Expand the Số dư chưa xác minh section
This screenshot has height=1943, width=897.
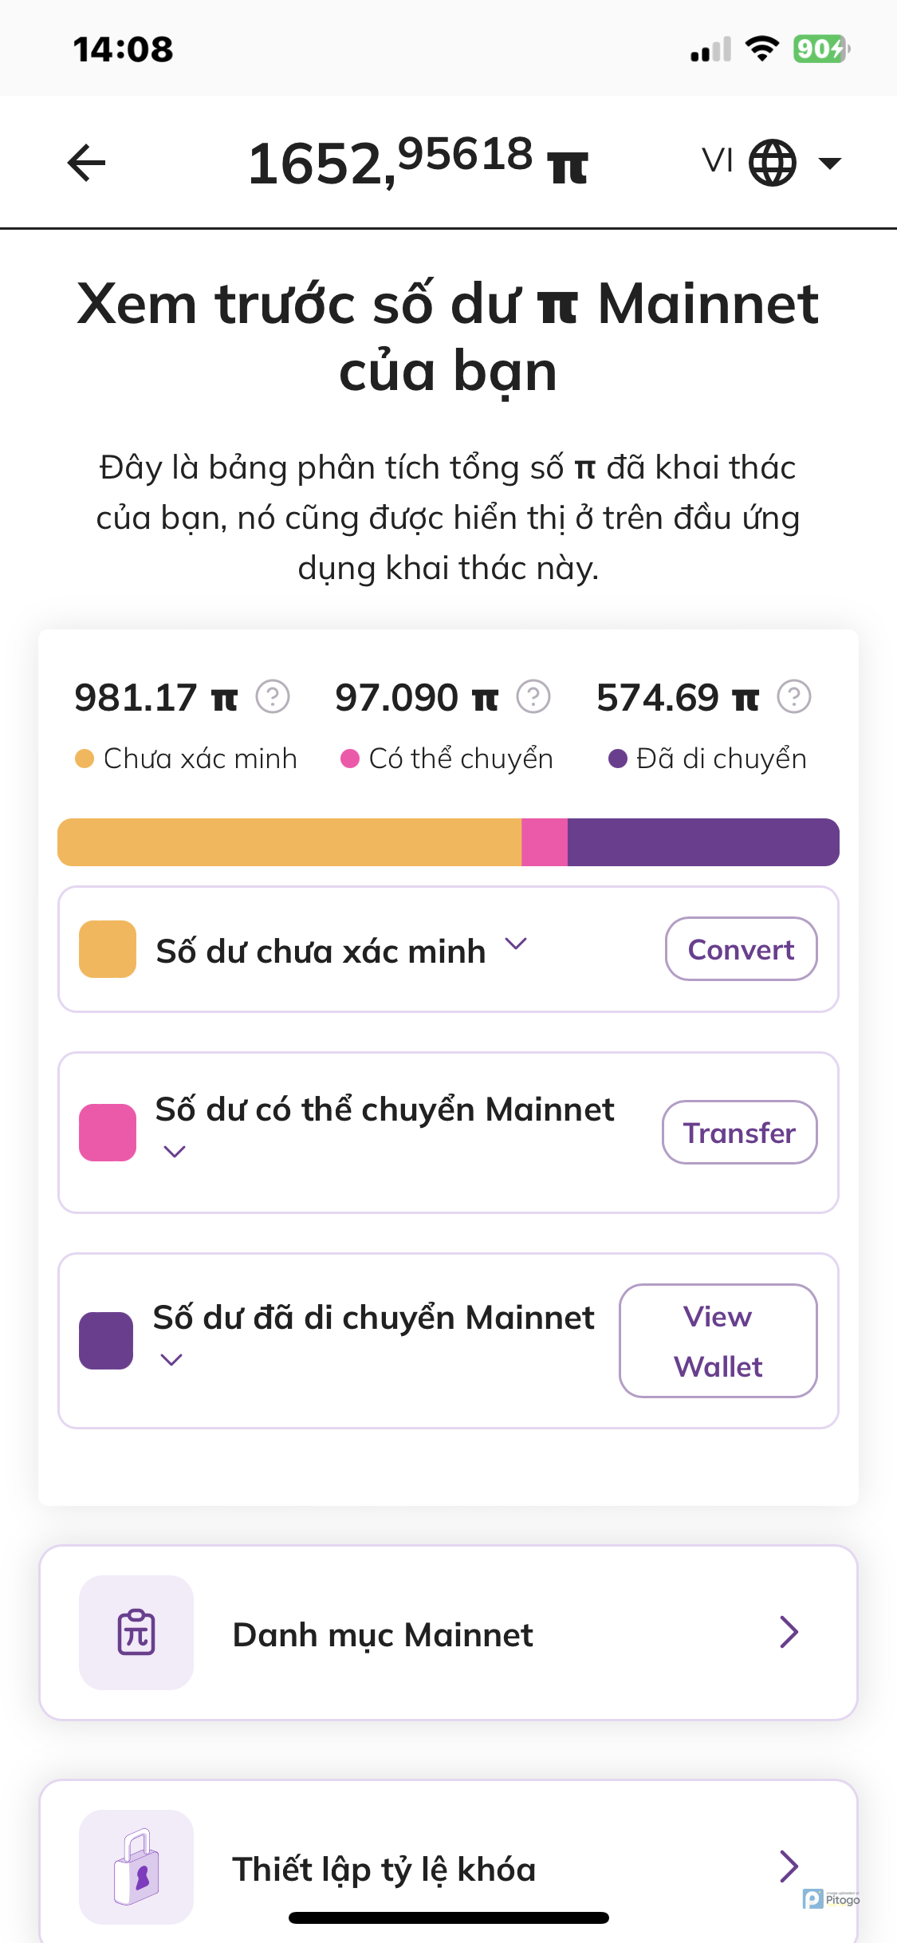tap(516, 944)
